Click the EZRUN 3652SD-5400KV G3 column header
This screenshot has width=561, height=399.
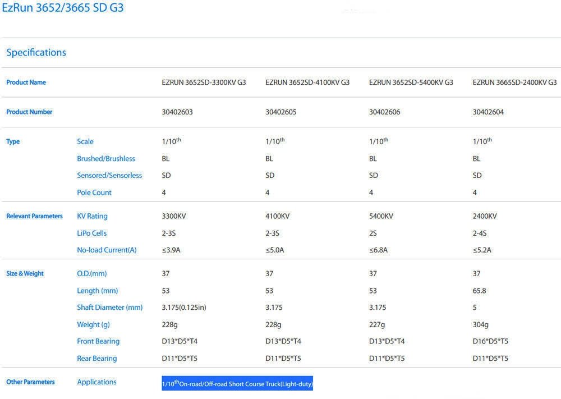[x=411, y=82]
